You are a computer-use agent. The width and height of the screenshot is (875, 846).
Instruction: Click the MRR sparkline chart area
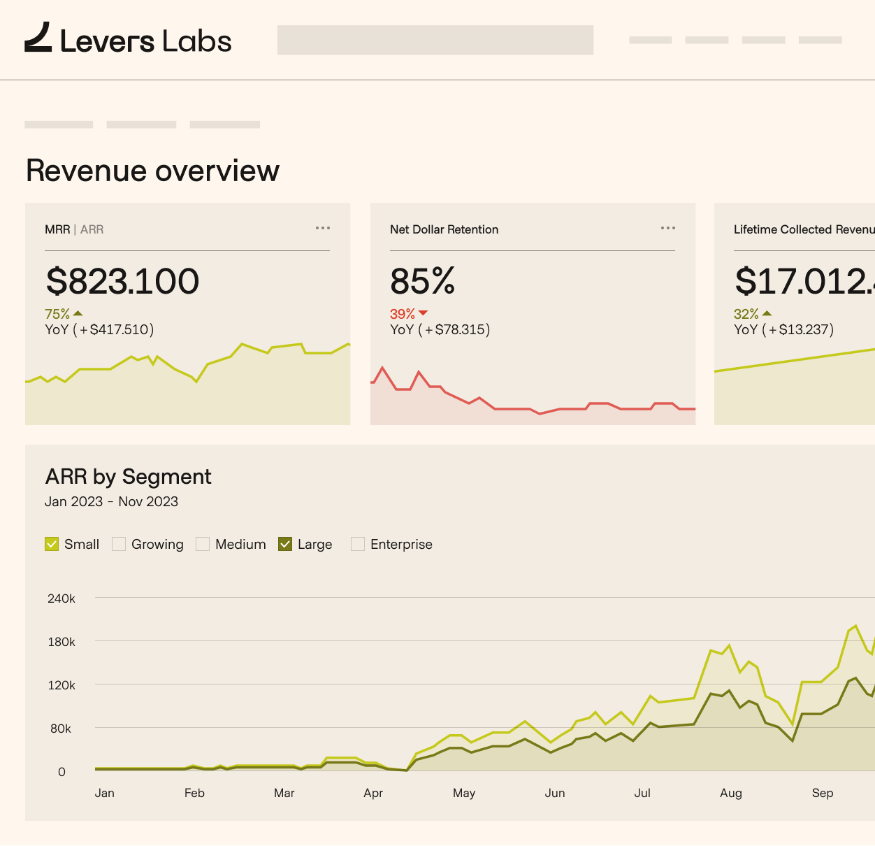(187, 381)
